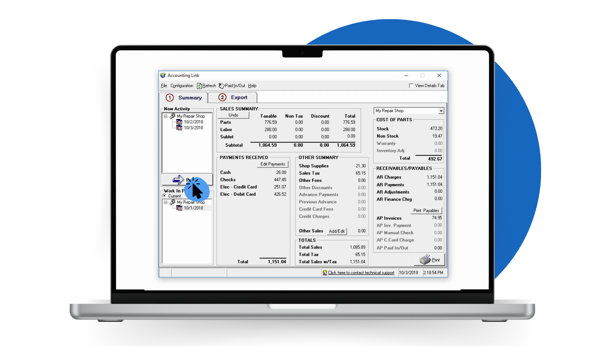615x346 pixels.
Task: Click the Print Payables button
Action: pyautogui.click(x=426, y=210)
